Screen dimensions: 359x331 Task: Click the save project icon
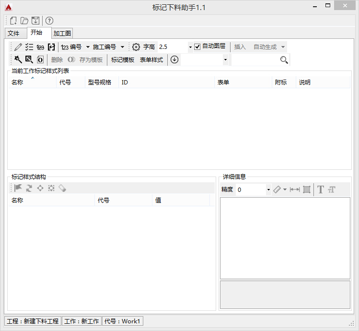35,21
